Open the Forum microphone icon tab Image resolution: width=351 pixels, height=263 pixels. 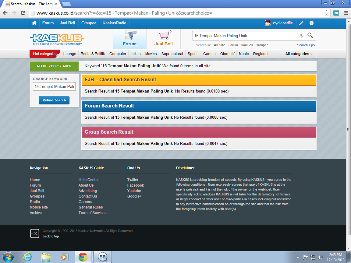(129, 38)
